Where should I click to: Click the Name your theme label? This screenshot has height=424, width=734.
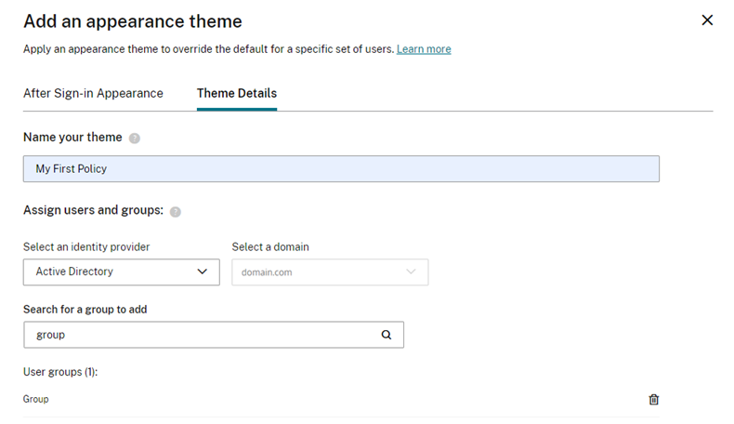pos(72,138)
